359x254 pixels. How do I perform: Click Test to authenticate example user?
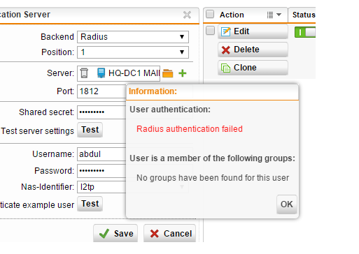(x=90, y=204)
